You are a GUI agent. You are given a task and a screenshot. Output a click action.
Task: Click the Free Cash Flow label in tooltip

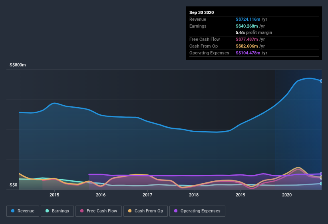pos(205,39)
